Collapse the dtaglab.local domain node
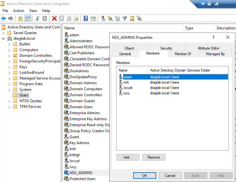236x182 pixels. [x=4, y=39]
